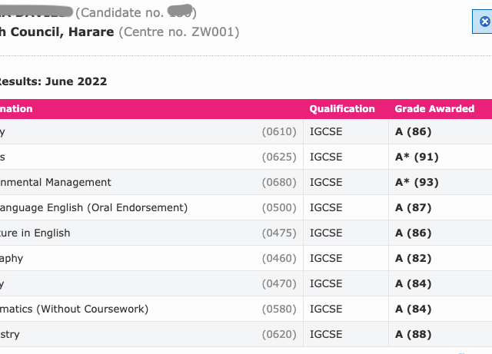Click the A* (91) grade cell
Viewport: 492px width, 354px height.
[x=416, y=157]
